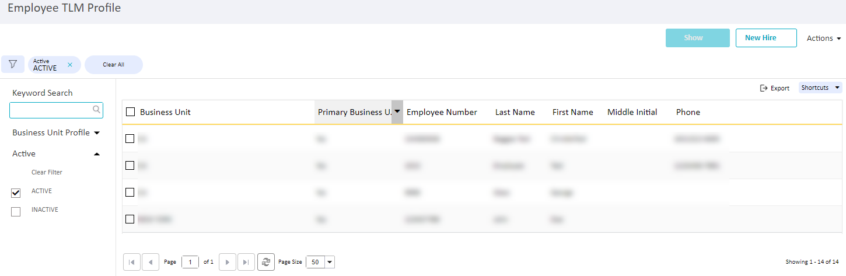Click the Clear All filters button

113,65
